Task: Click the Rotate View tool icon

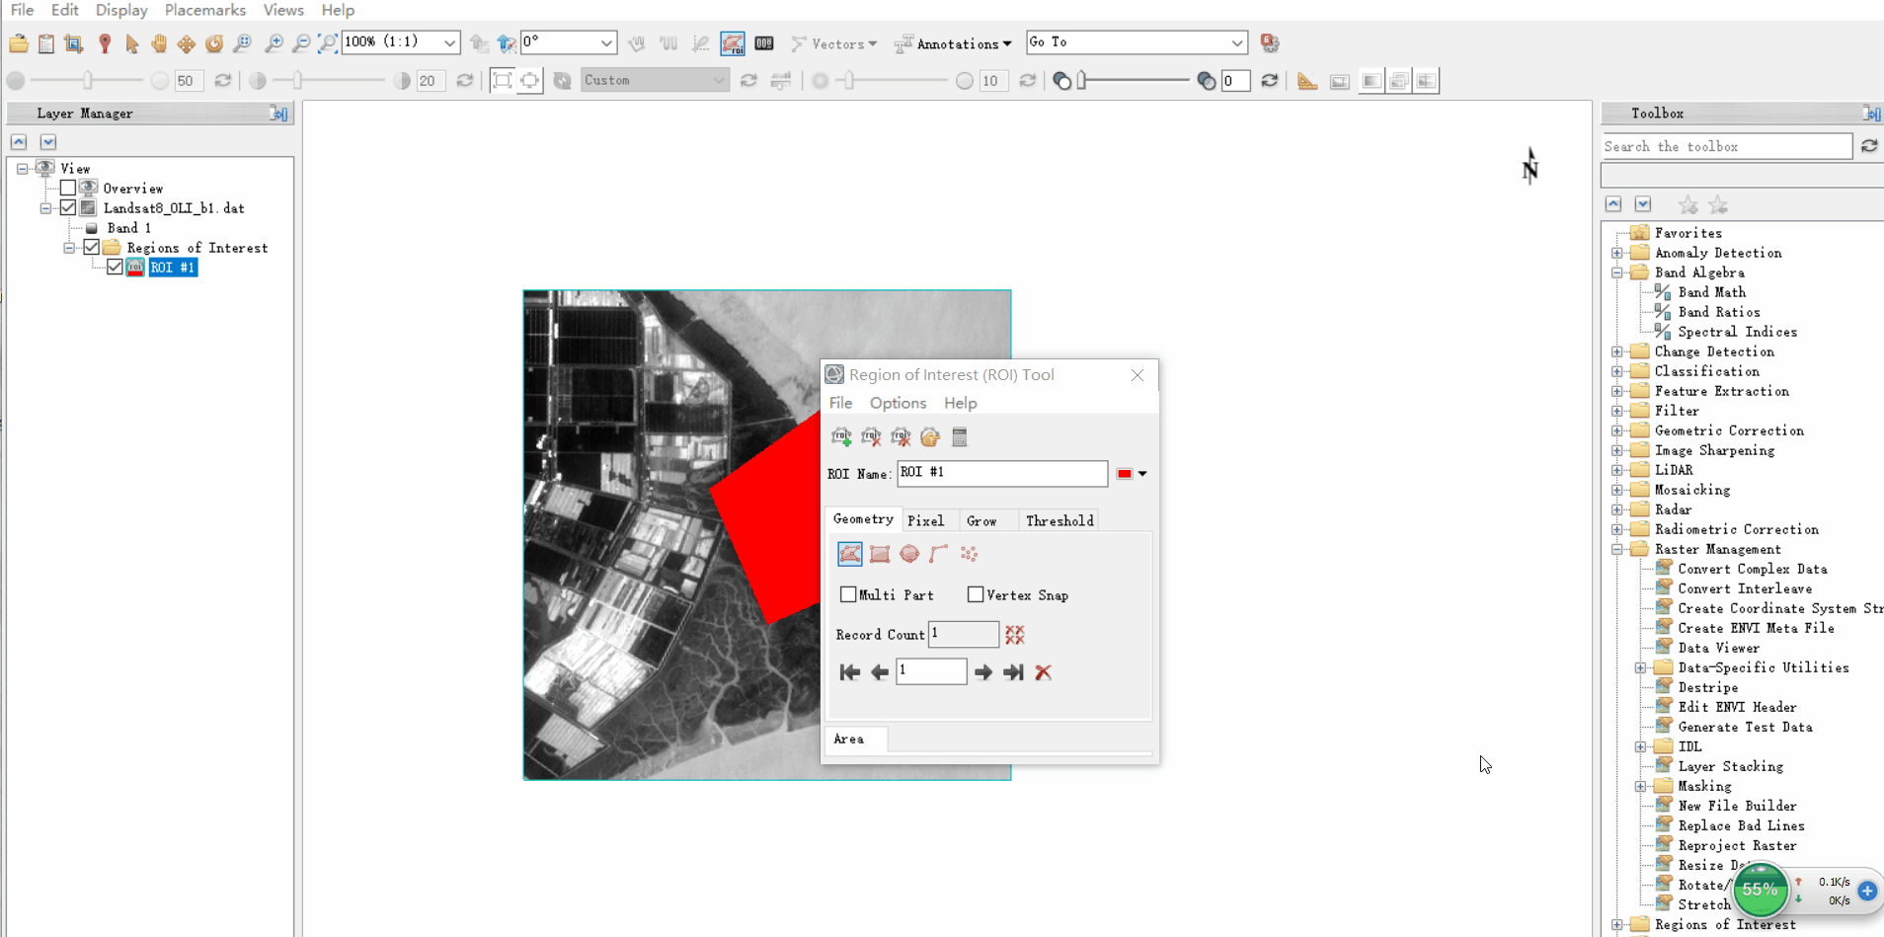Action: [x=214, y=43]
